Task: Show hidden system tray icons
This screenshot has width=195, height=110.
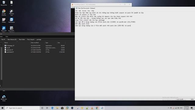Action: 168,108
